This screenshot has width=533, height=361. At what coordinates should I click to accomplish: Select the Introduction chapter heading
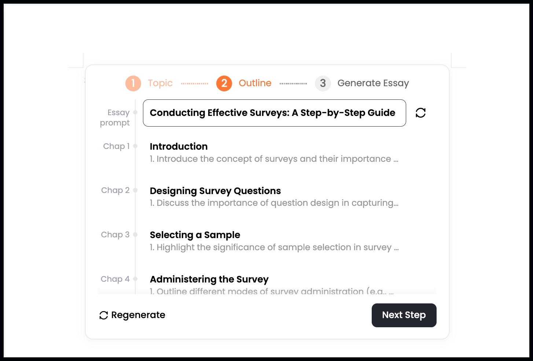tap(179, 146)
